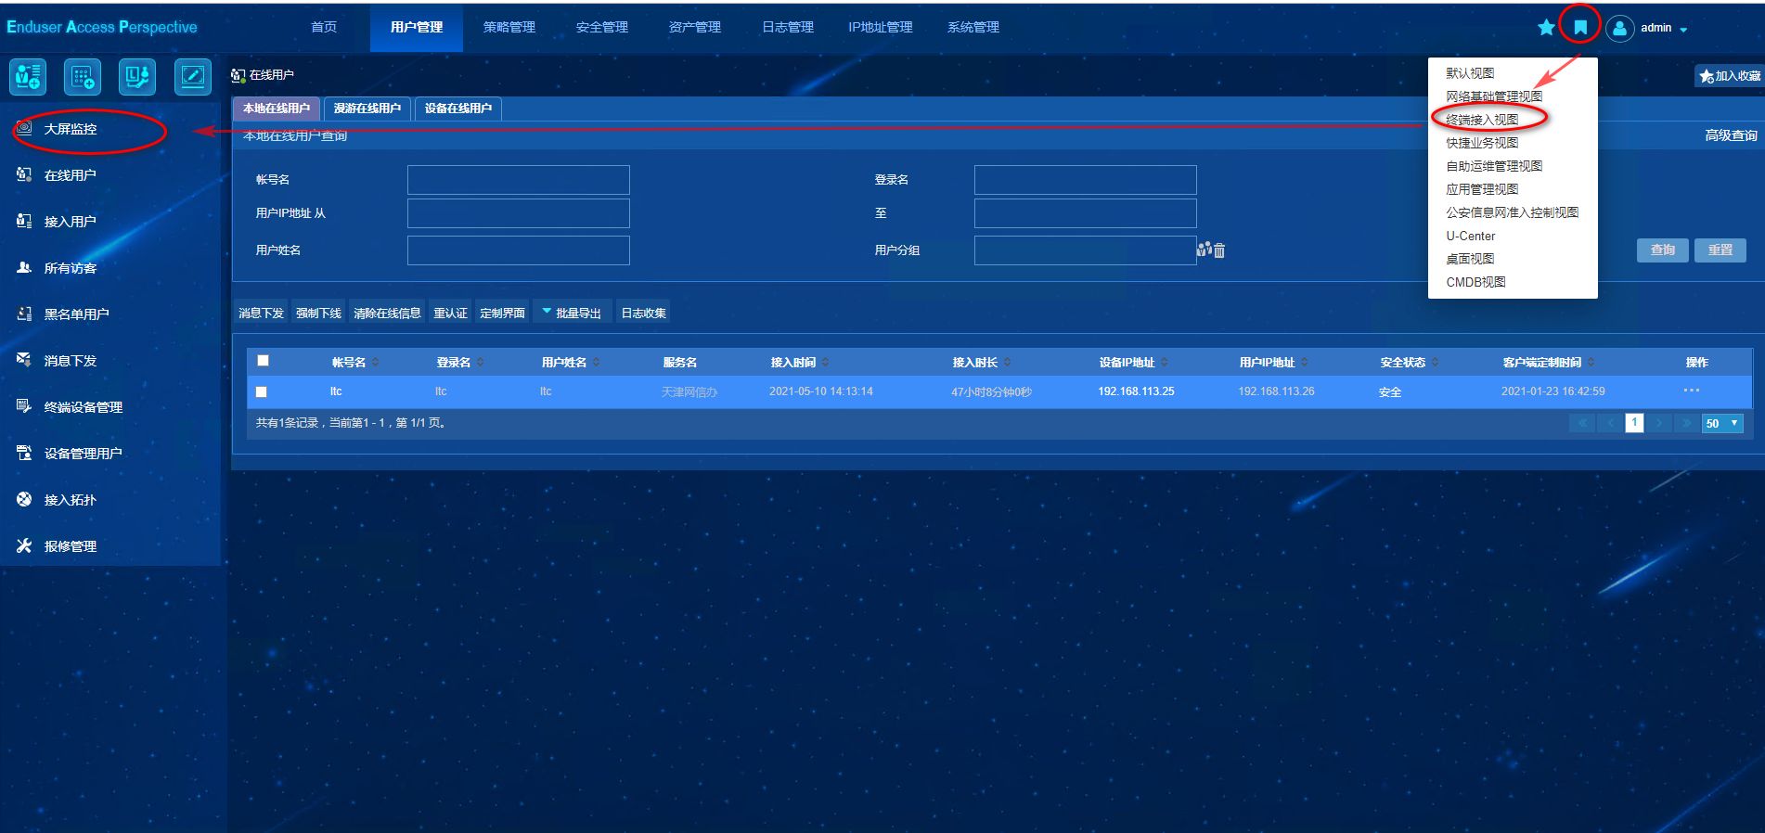Click 日志收集 above the table
1765x833 pixels.
click(643, 314)
